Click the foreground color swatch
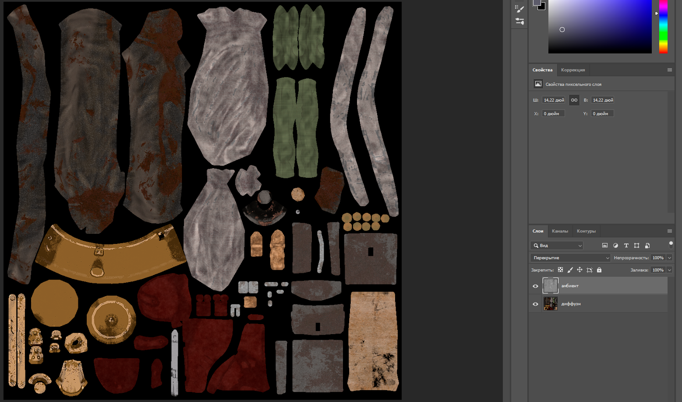The height and width of the screenshot is (402, 682). pos(537,2)
